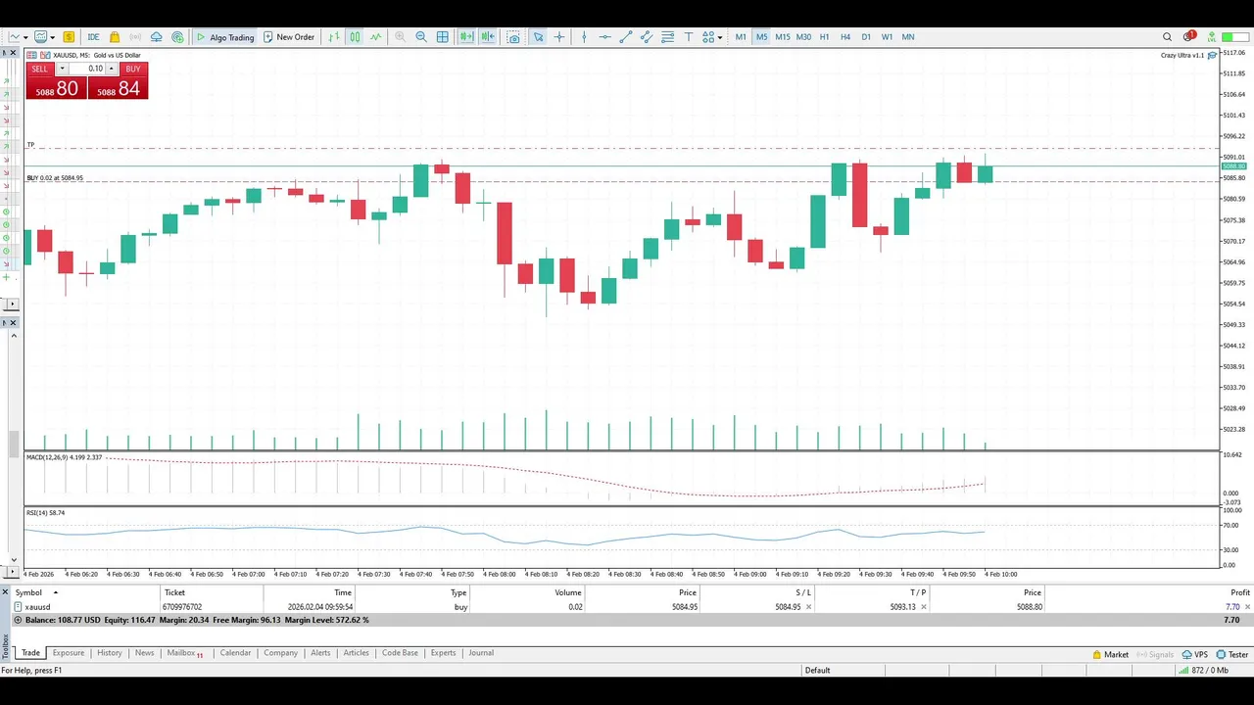The width and height of the screenshot is (1254, 705).
Task: Select the text label tool
Action: coord(689,37)
